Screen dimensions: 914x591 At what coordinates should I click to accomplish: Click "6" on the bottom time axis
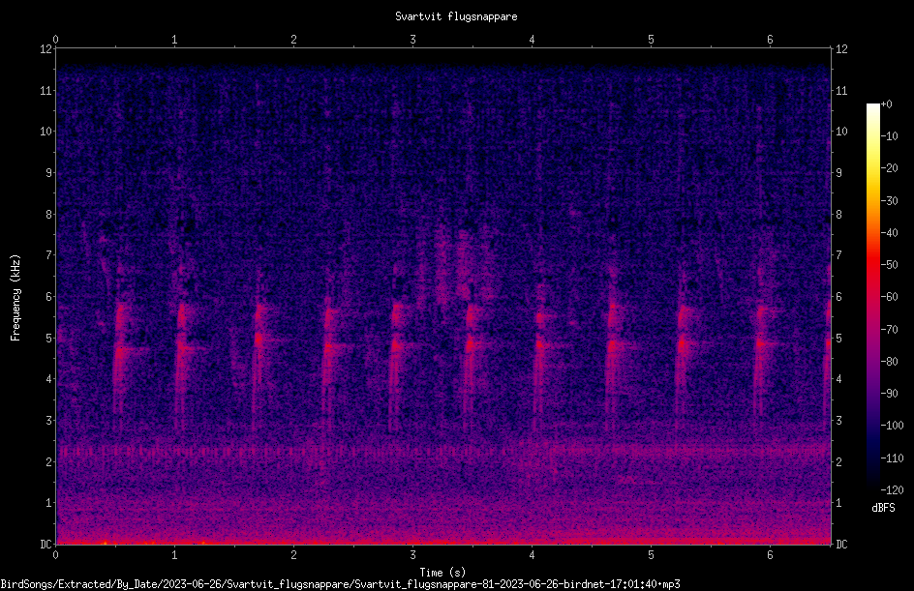(770, 555)
